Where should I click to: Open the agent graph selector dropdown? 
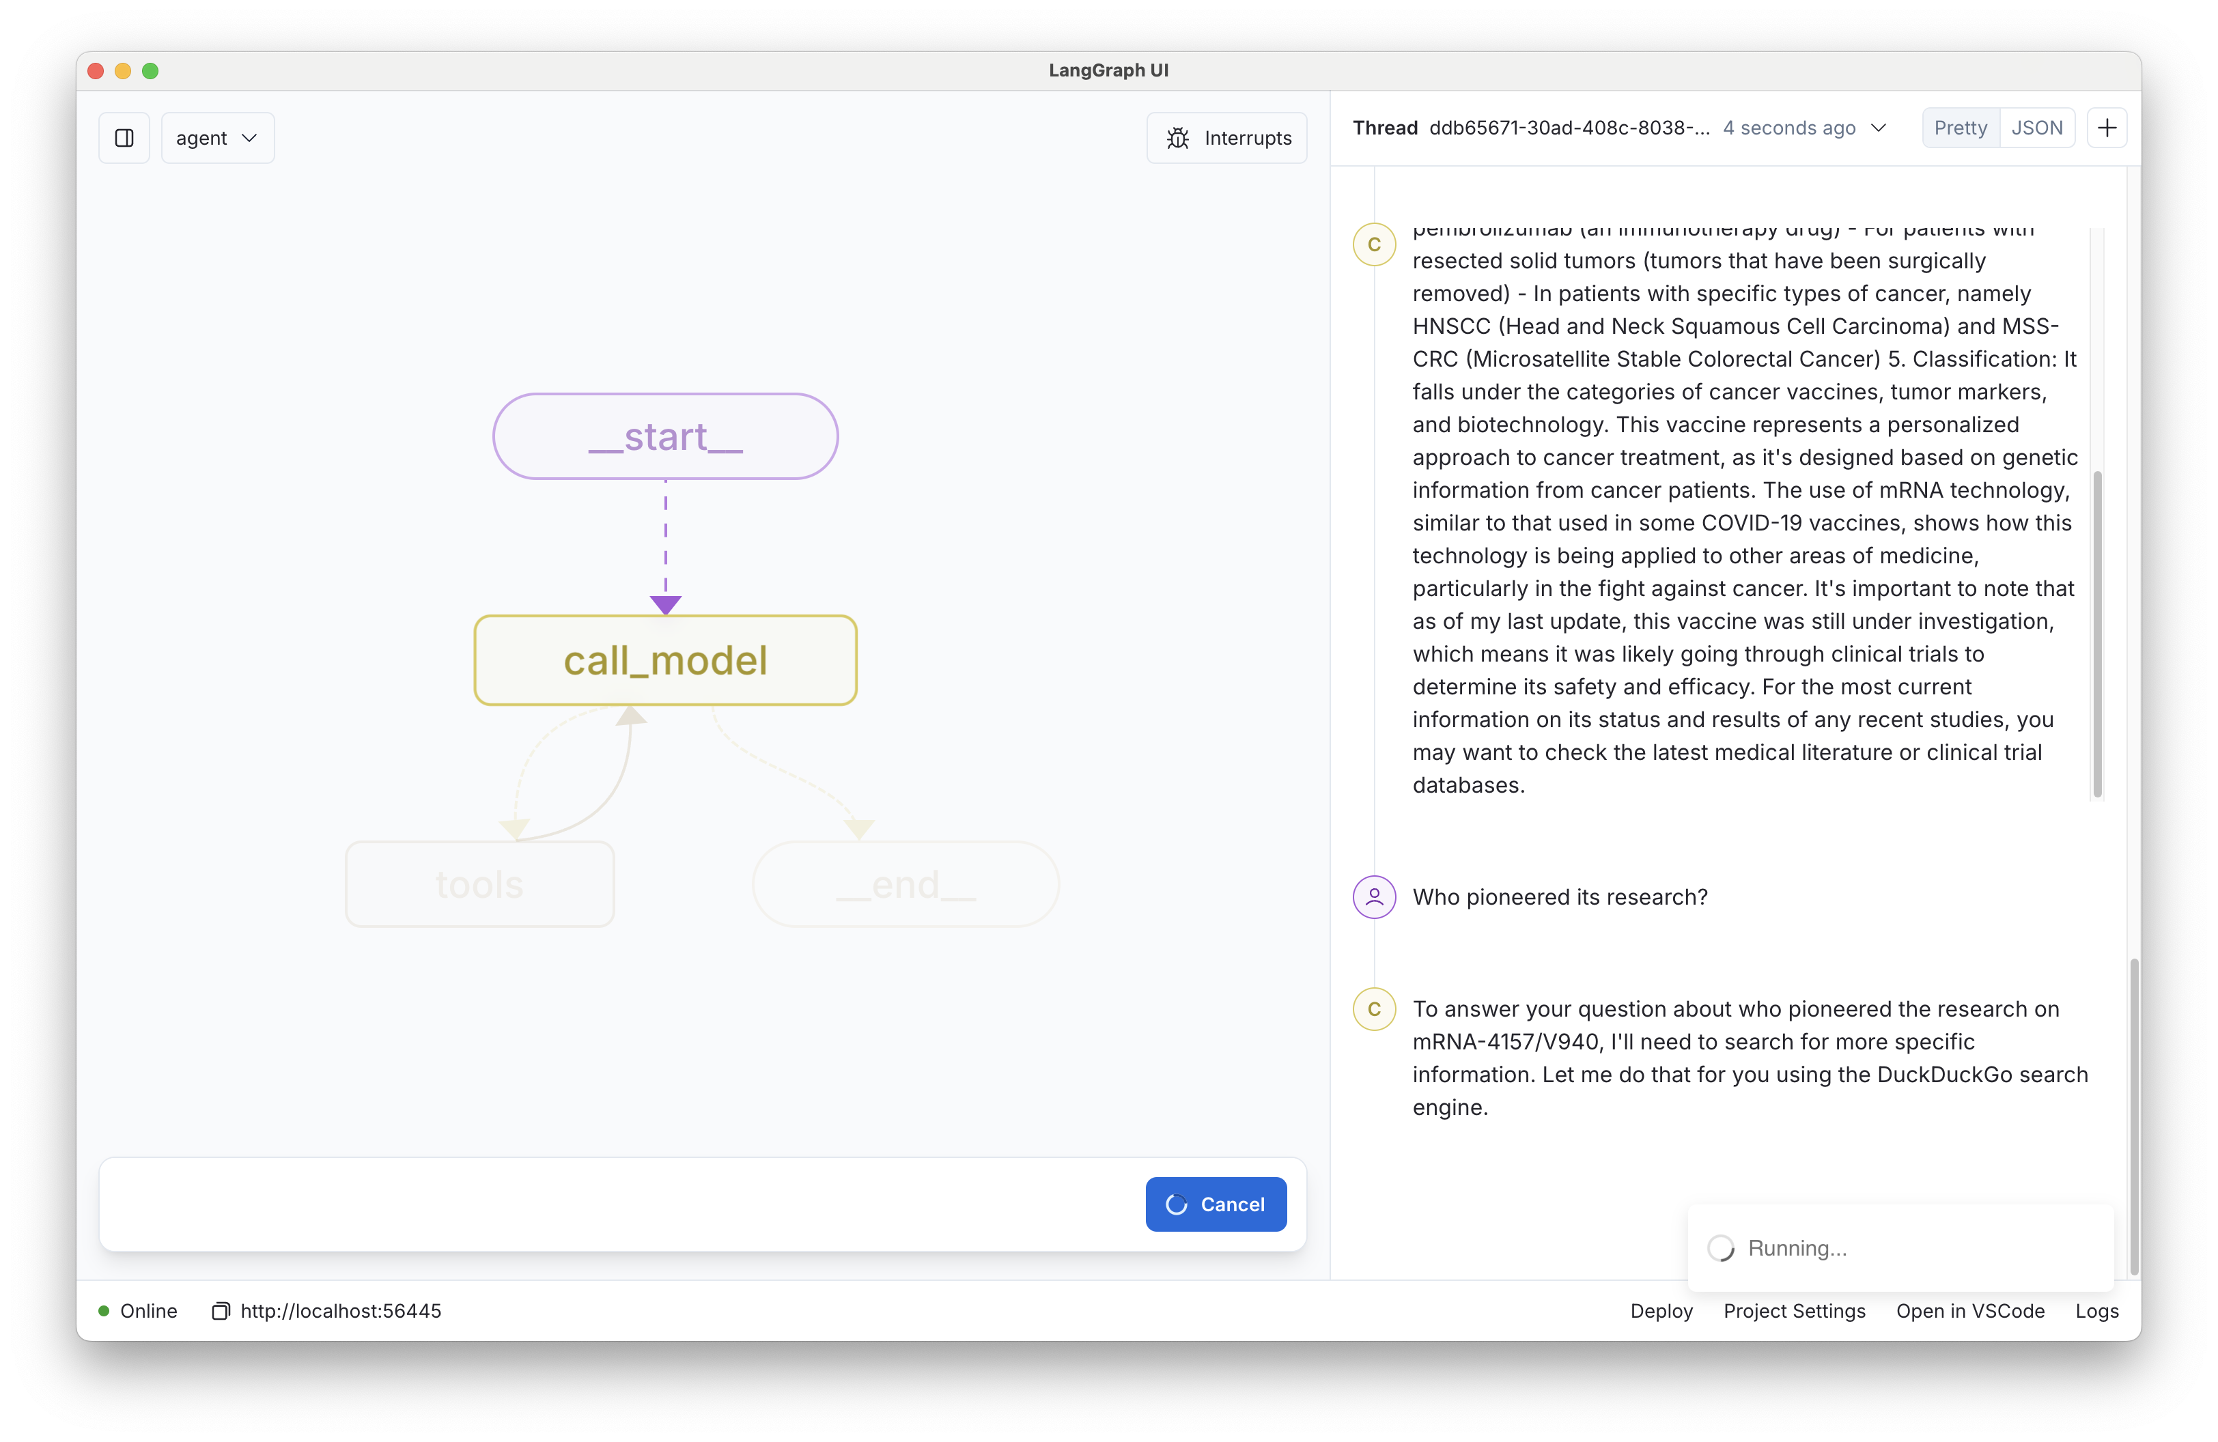coord(216,137)
